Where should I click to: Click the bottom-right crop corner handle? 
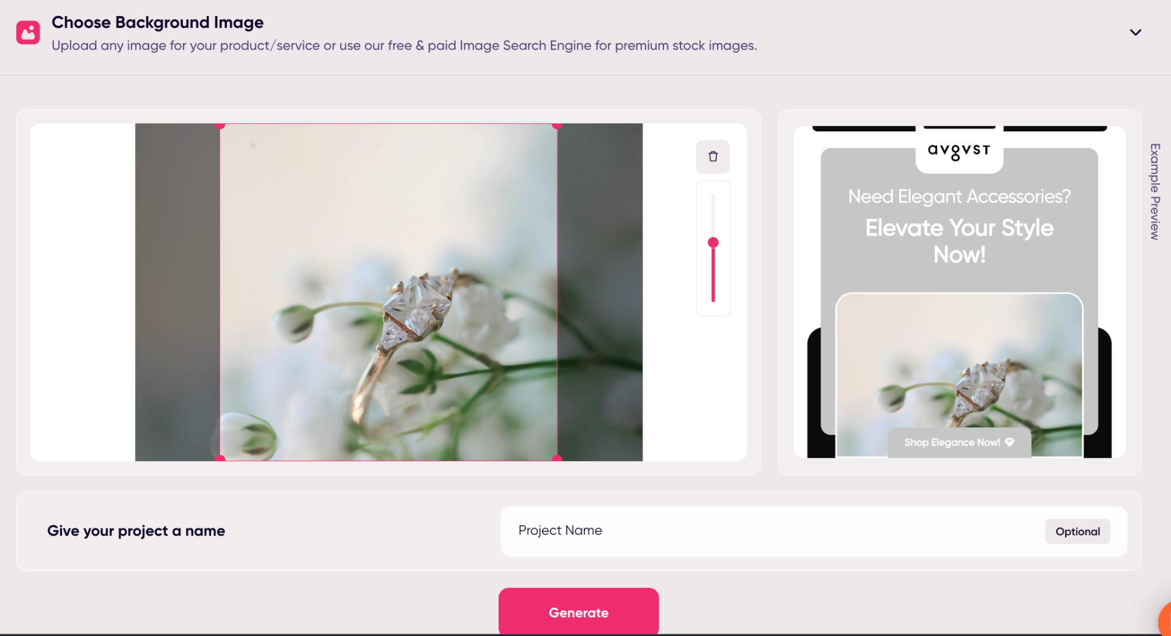(557, 458)
